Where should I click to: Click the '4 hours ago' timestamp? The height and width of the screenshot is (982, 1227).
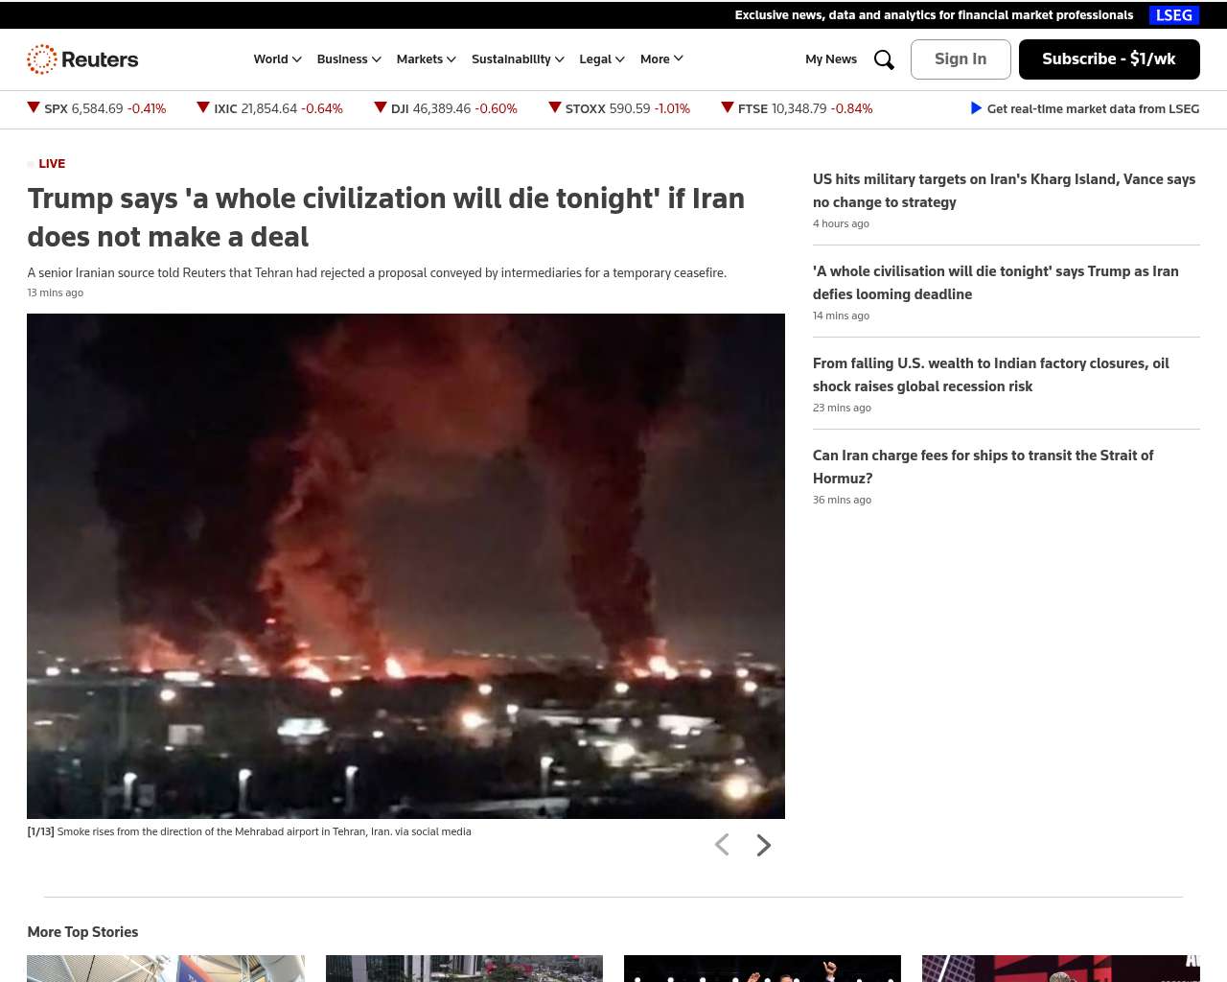[841, 223]
